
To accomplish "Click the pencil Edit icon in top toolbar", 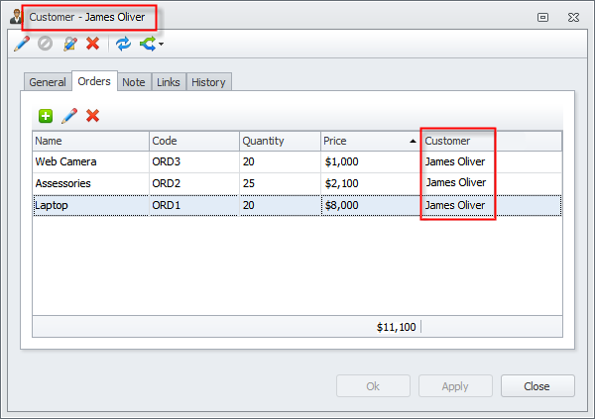I will pos(22,44).
